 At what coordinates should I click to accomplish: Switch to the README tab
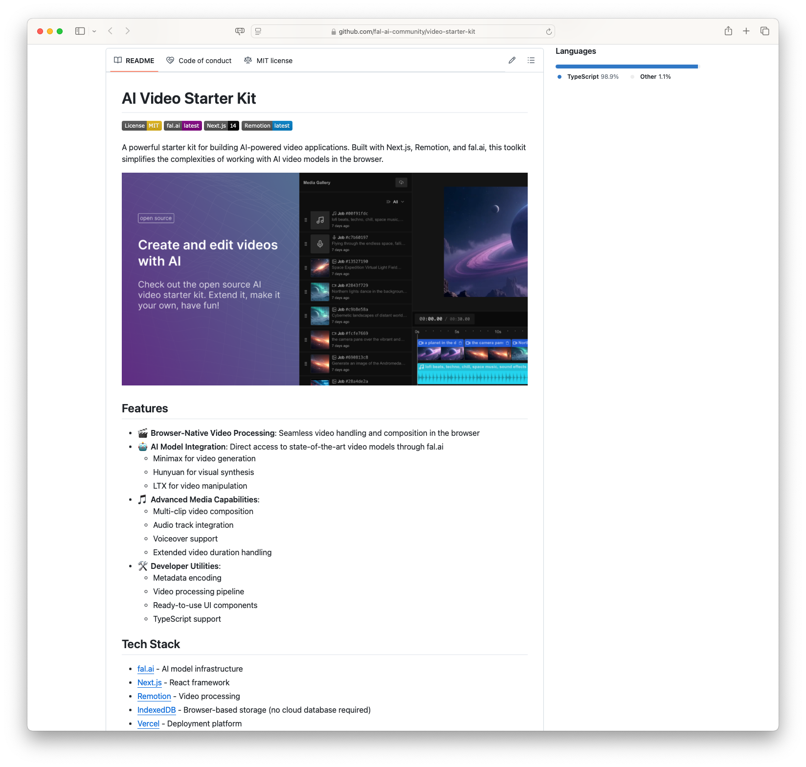coord(134,61)
